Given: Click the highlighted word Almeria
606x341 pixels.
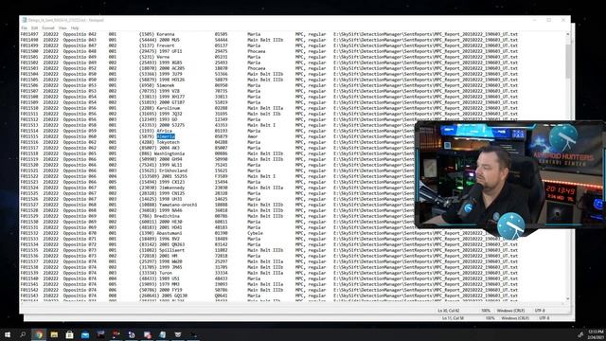Looking at the screenshot, I should 166,136.
